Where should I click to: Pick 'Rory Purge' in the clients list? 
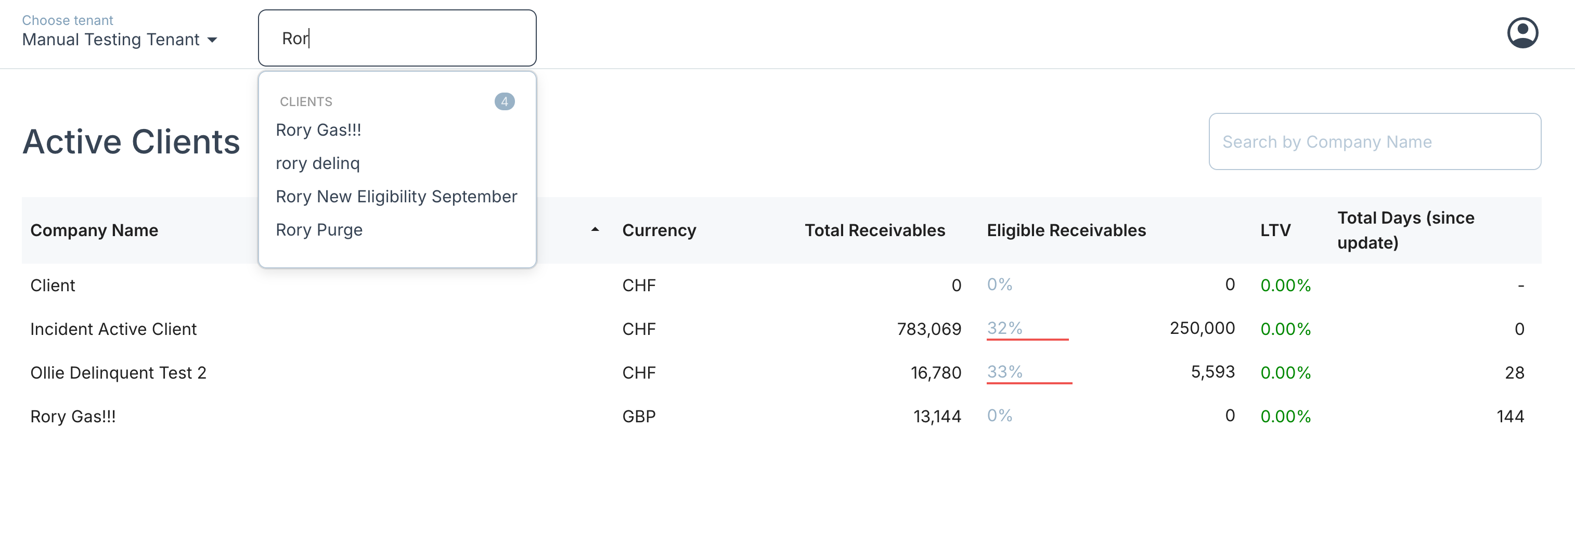point(319,230)
